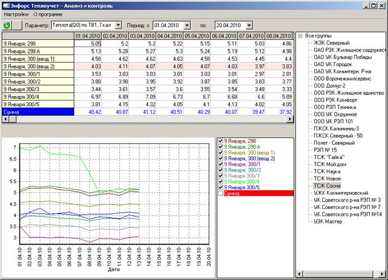388x280 pixels.
Task: Click the green refresh icon button
Action: point(7,25)
